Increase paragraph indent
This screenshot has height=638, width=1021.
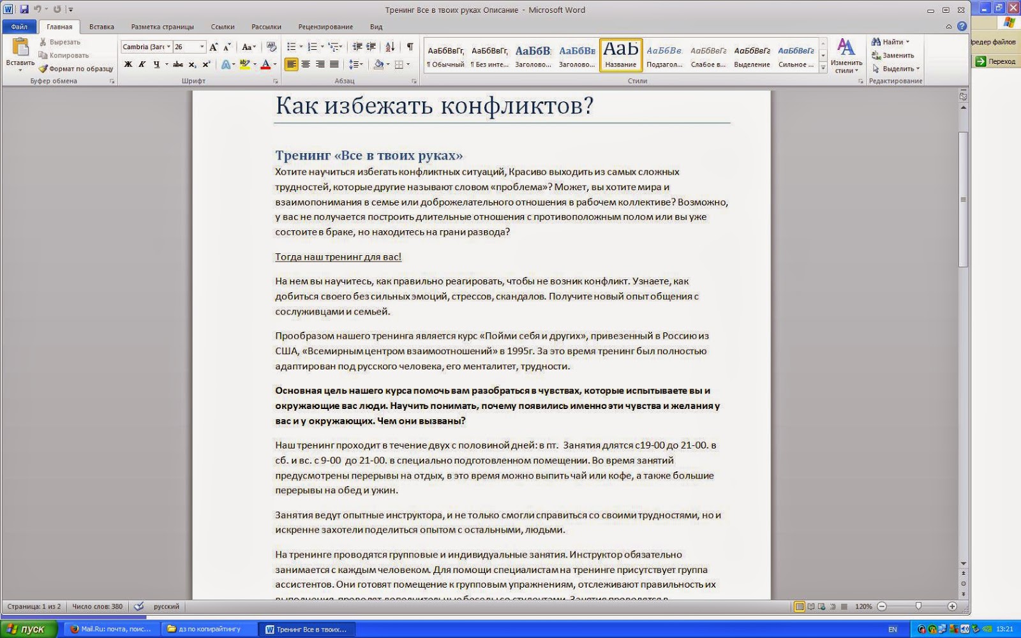(371, 47)
